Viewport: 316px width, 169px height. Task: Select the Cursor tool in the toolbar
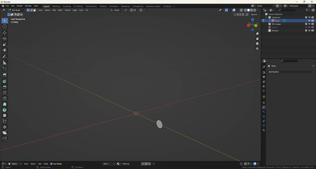pos(5,26)
